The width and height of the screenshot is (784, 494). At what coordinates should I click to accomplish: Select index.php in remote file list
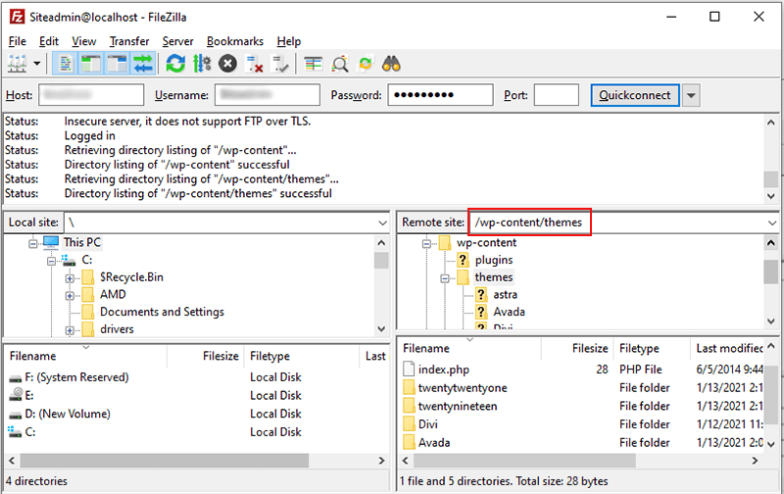tap(444, 370)
